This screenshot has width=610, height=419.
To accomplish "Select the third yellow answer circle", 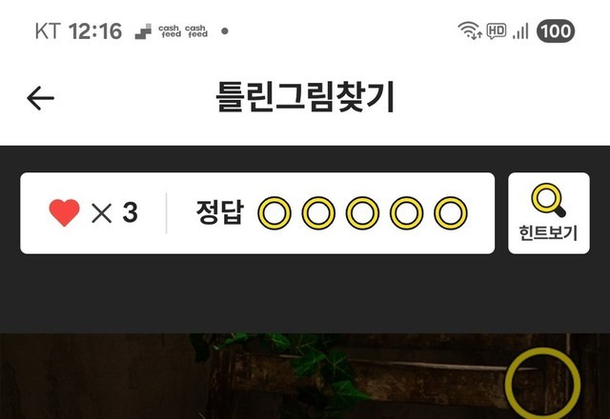I will tap(362, 213).
